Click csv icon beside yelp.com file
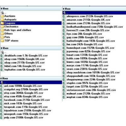Image resolution: width=126 pixels, height=126 pixels. [x=2, y=117]
